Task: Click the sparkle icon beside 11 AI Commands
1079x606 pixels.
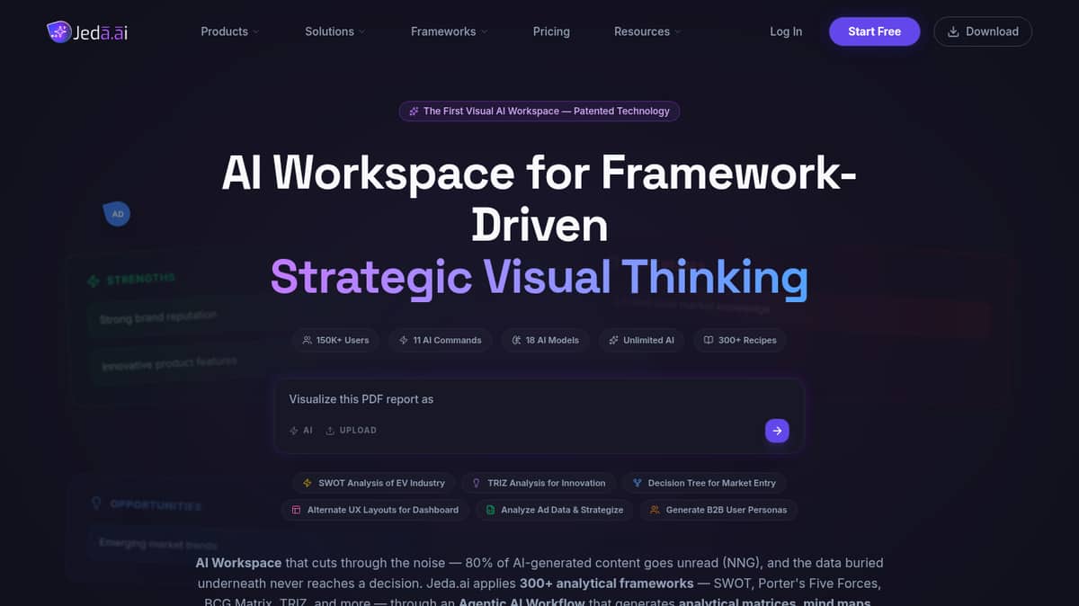Action: [404, 341]
